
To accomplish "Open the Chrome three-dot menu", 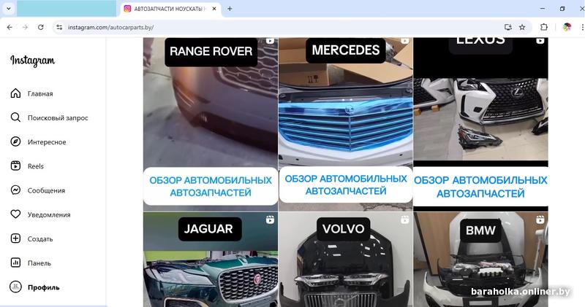I will [582, 27].
